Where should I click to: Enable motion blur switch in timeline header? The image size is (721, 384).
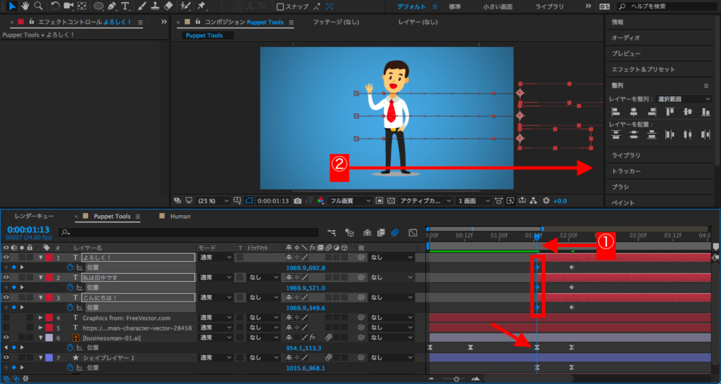pyautogui.click(x=395, y=232)
